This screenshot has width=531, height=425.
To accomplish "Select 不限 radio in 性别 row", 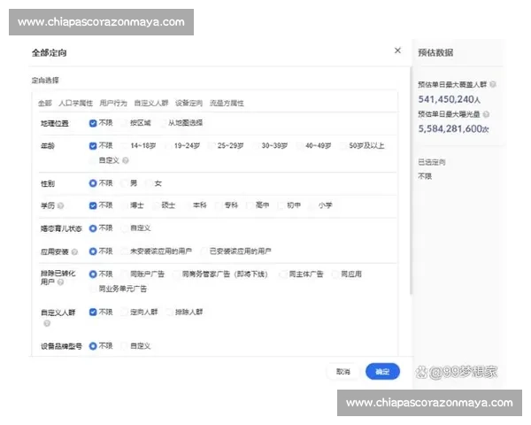I will [x=93, y=183].
